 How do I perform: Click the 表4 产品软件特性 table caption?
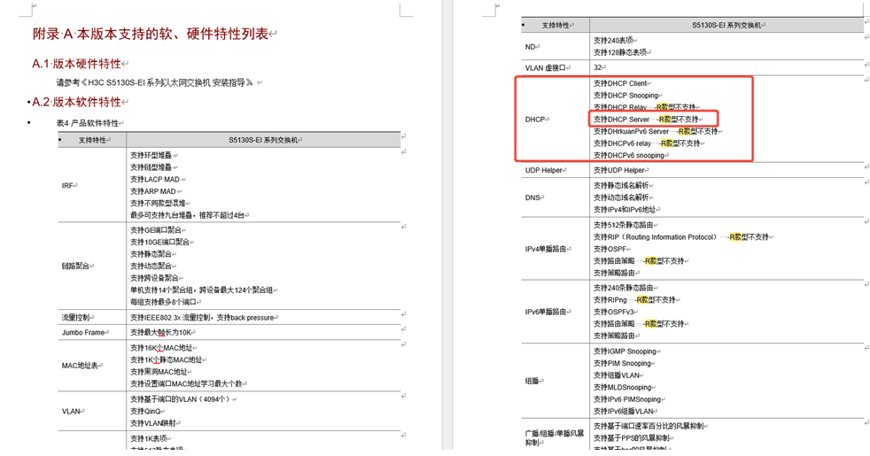pyautogui.click(x=87, y=123)
